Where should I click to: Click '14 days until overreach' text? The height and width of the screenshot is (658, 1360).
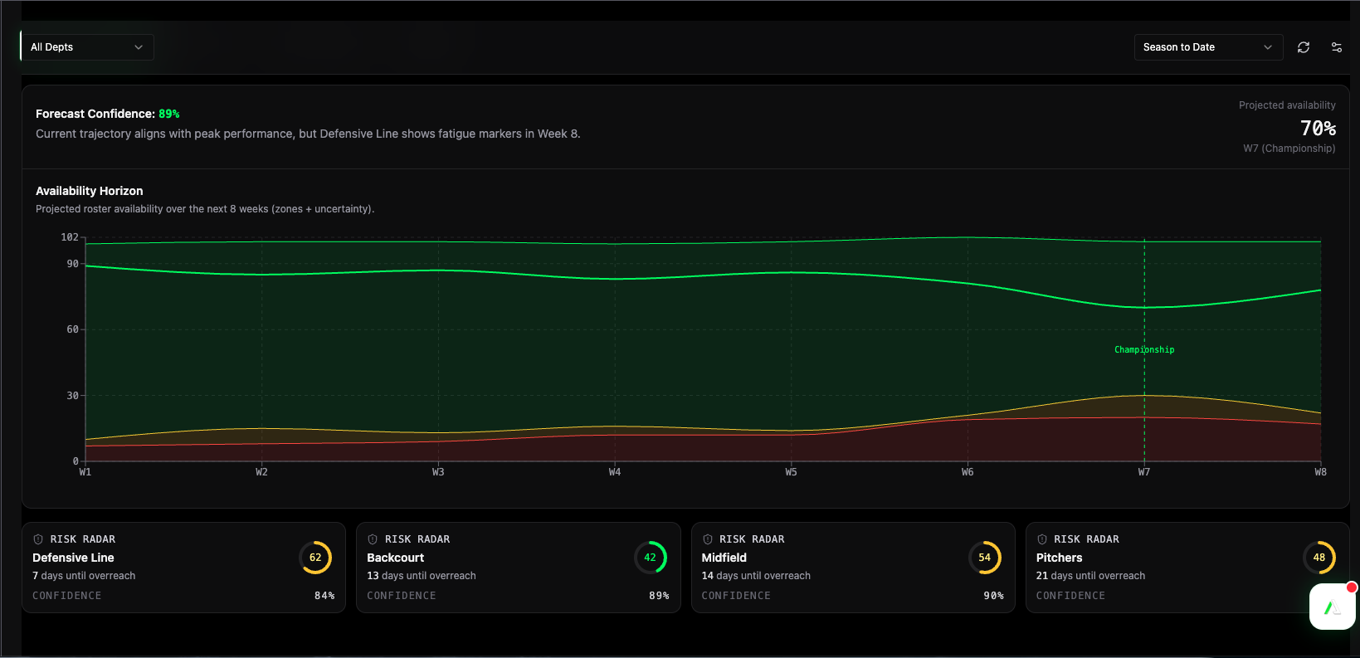point(756,576)
